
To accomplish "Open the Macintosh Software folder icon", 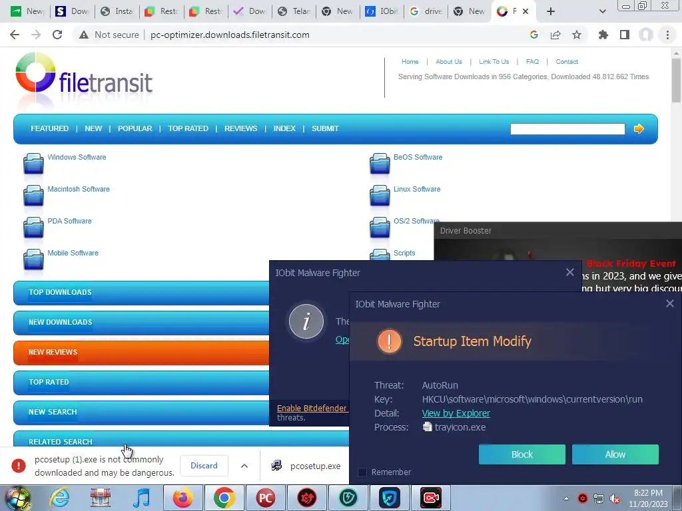I will [x=33, y=196].
